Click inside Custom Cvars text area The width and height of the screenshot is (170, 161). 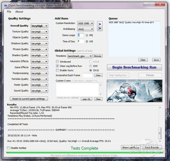coord(77,89)
